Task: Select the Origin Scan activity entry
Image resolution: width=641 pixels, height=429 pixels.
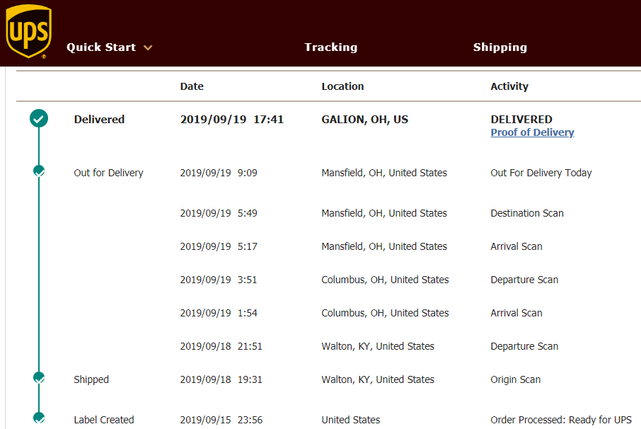Action: click(516, 379)
